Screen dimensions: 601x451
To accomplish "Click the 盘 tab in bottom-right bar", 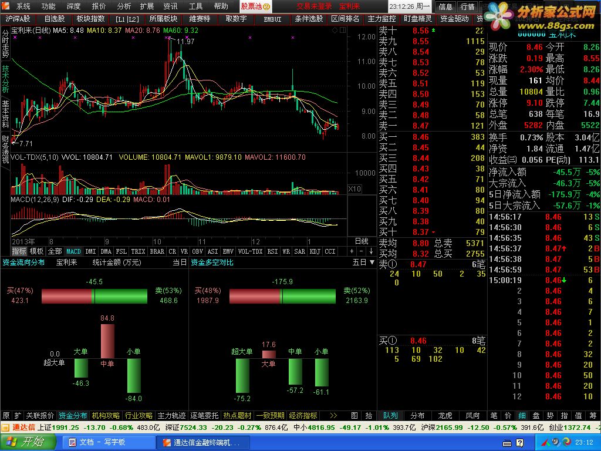I will pos(536,415).
